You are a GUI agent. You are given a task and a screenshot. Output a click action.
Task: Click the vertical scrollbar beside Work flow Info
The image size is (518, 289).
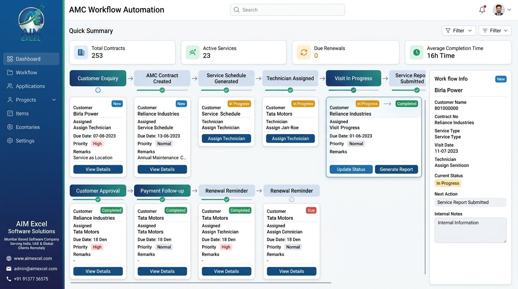pos(425,187)
